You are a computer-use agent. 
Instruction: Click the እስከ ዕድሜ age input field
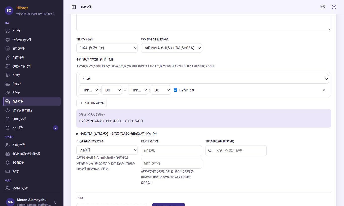tap(171, 163)
